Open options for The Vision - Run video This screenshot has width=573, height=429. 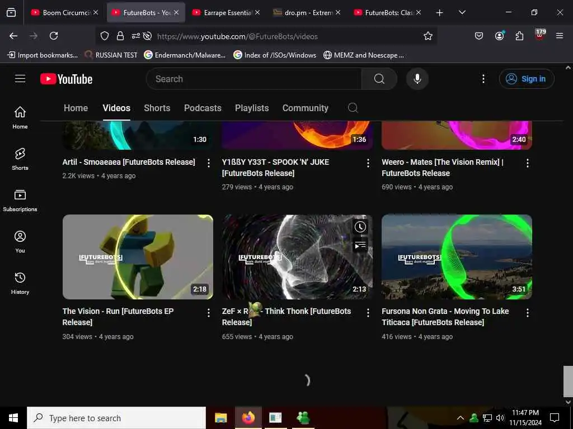208,313
